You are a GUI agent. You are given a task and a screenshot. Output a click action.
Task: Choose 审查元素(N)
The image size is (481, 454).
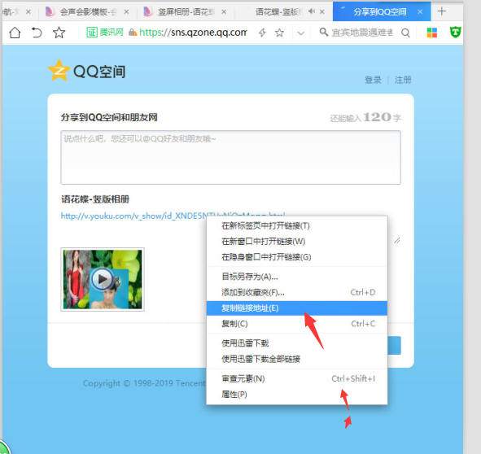[x=296, y=378]
